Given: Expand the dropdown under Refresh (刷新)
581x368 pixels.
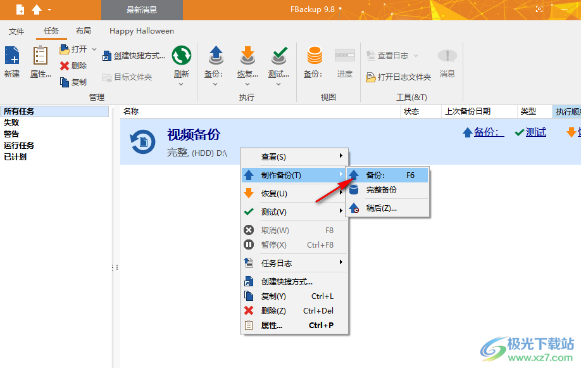Looking at the screenshot, I should 181,84.
